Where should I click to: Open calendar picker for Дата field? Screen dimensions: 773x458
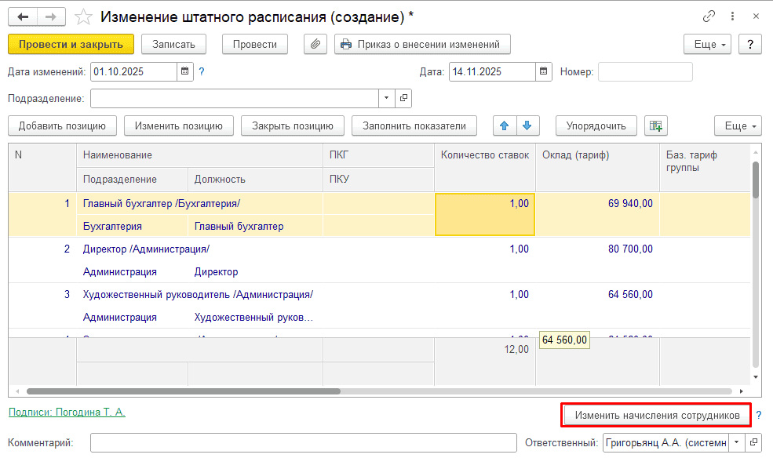point(543,71)
